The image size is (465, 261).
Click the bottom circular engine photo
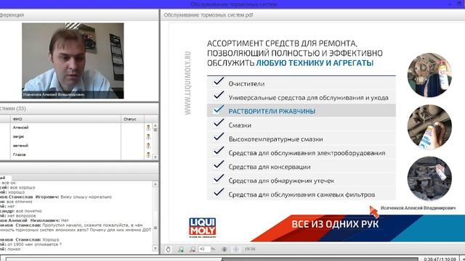tap(429, 179)
